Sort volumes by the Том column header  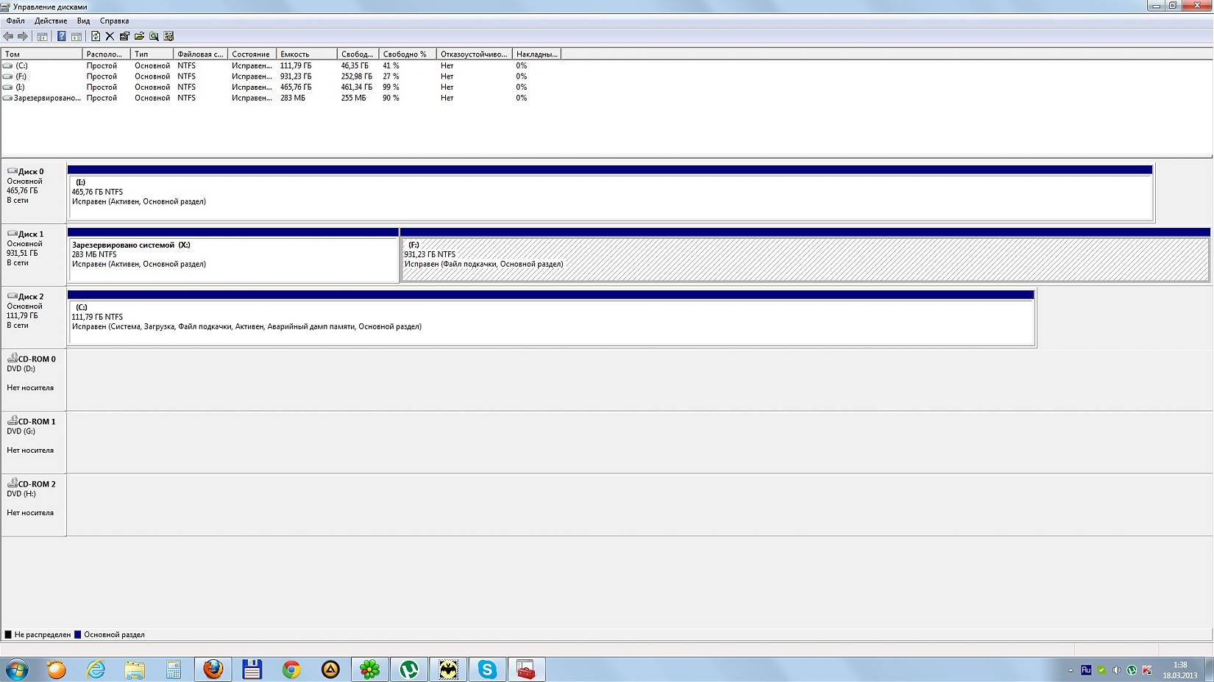pos(42,54)
